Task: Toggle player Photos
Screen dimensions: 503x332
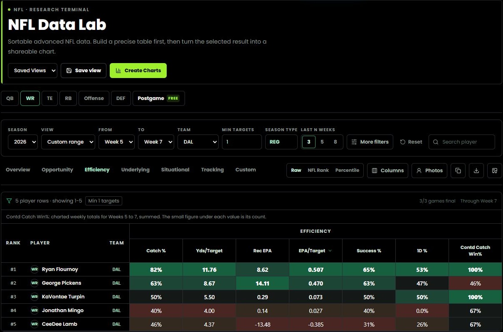Action: click(x=429, y=171)
